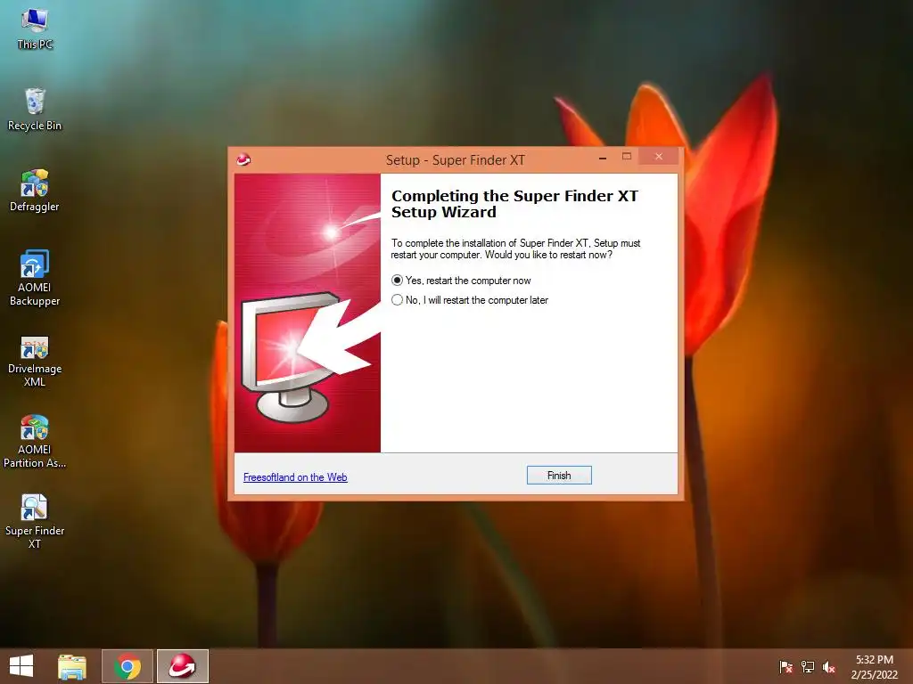The height and width of the screenshot is (684, 913).
Task: Launch AOMEI Backupper shortcut
Action: click(35, 278)
